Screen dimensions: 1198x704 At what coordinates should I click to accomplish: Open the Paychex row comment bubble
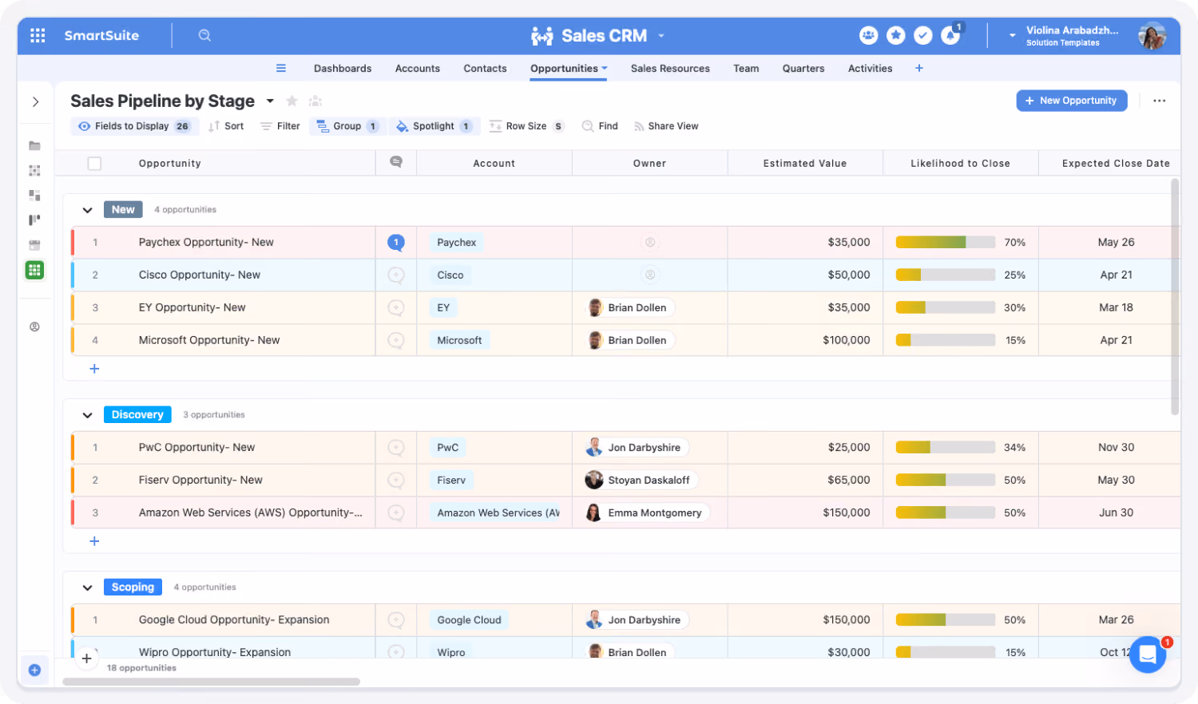pos(395,242)
